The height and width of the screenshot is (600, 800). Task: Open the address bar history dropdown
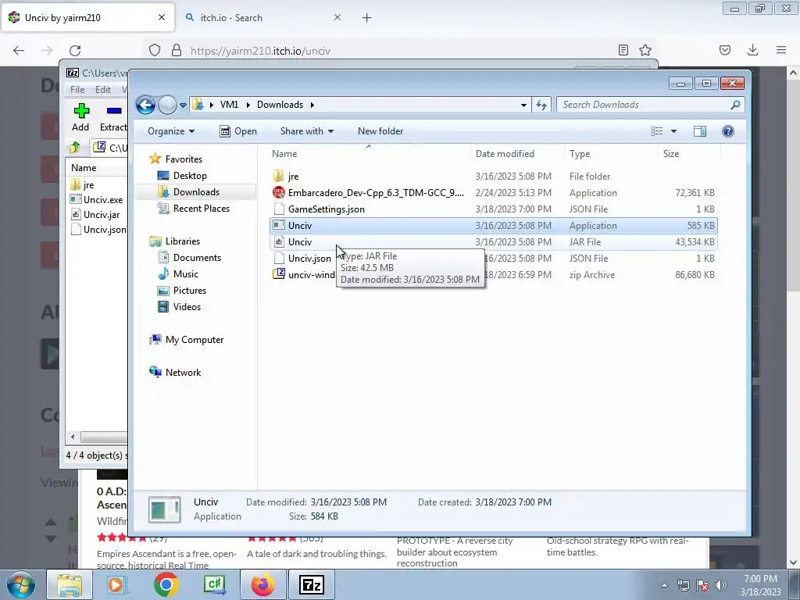pos(523,105)
